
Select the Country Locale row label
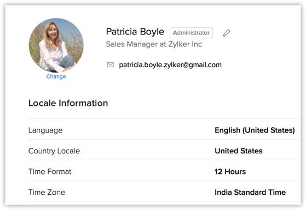(x=54, y=151)
